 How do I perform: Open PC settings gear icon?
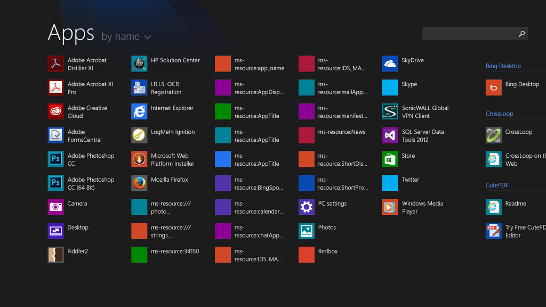click(307, 207)
